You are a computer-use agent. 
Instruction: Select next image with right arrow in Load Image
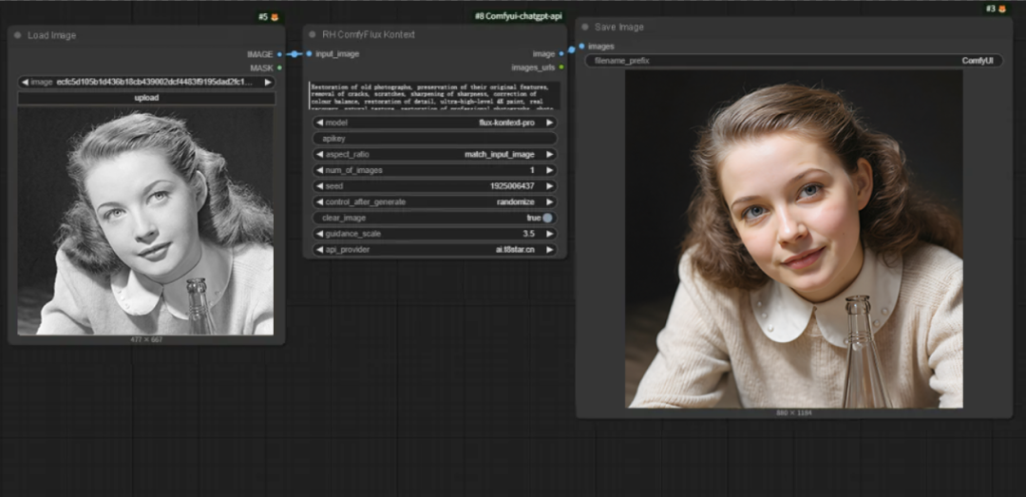coord(268,82)
